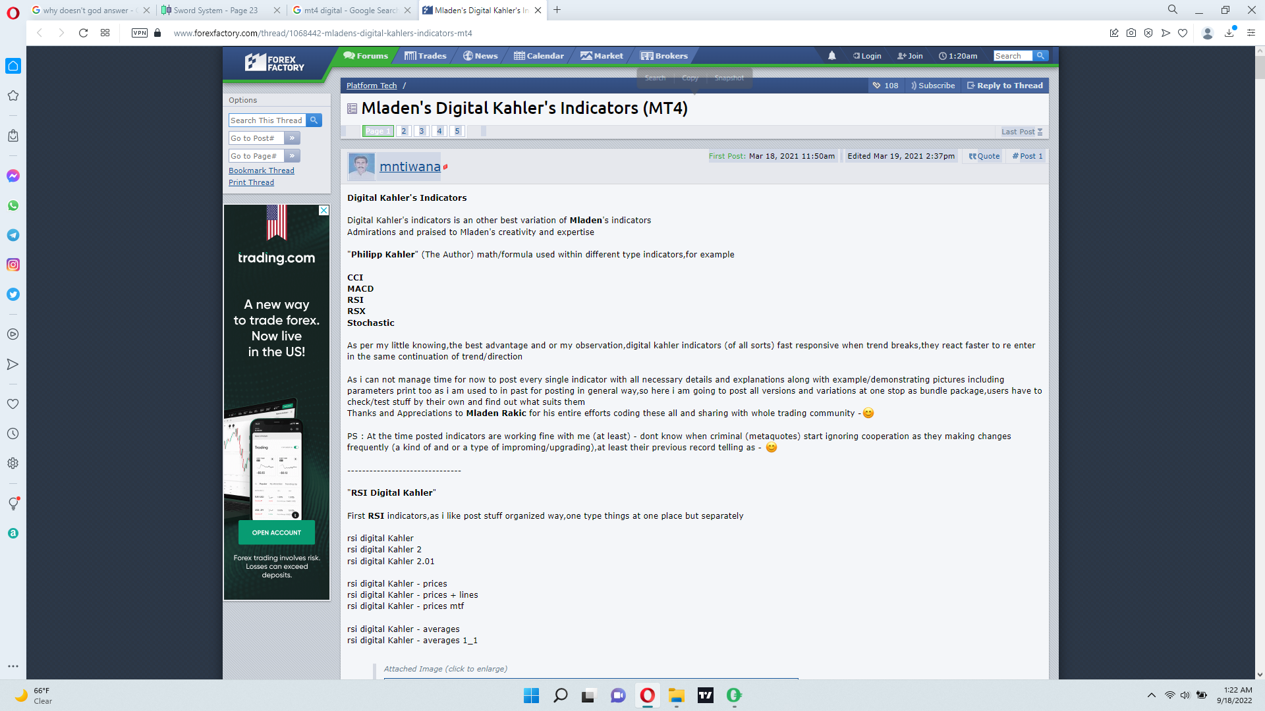Open WhatsApp in Opera sidebar

(x=13, y=205)
